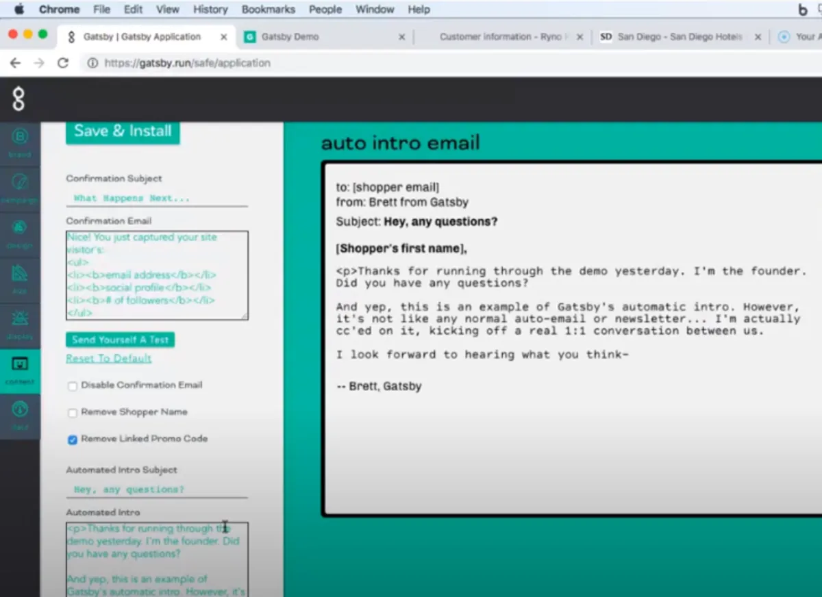The width and height of the screenshot is (822, 597).
Task: Close the Customer information tab
Action: [580, 37]
